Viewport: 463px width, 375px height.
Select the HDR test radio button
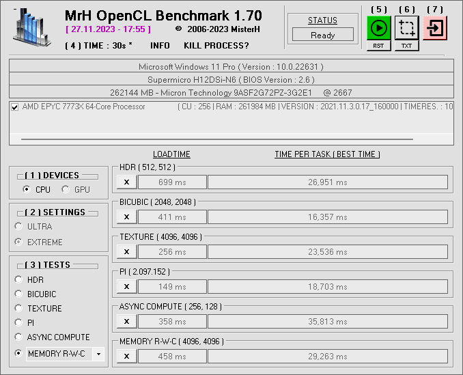pos(18,279)
